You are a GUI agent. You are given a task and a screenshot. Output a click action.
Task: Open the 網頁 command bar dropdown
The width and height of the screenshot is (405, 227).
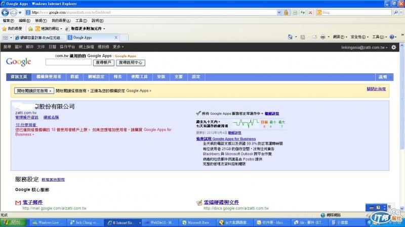(340, 37)
